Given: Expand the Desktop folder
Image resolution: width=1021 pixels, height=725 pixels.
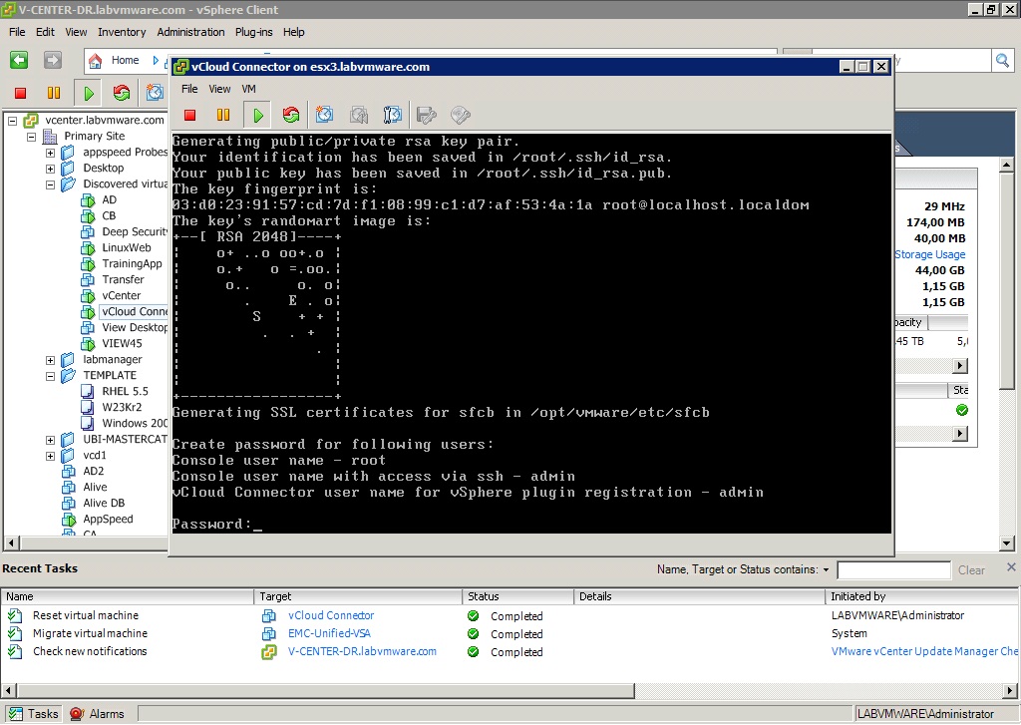Looking at the screenshot, I should click(50, 169).
